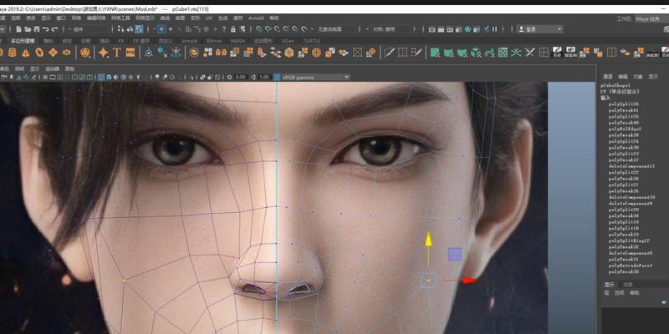Open the UV menu in menu bar
Screen dimensions: 669x334
[x=209, y=18]
